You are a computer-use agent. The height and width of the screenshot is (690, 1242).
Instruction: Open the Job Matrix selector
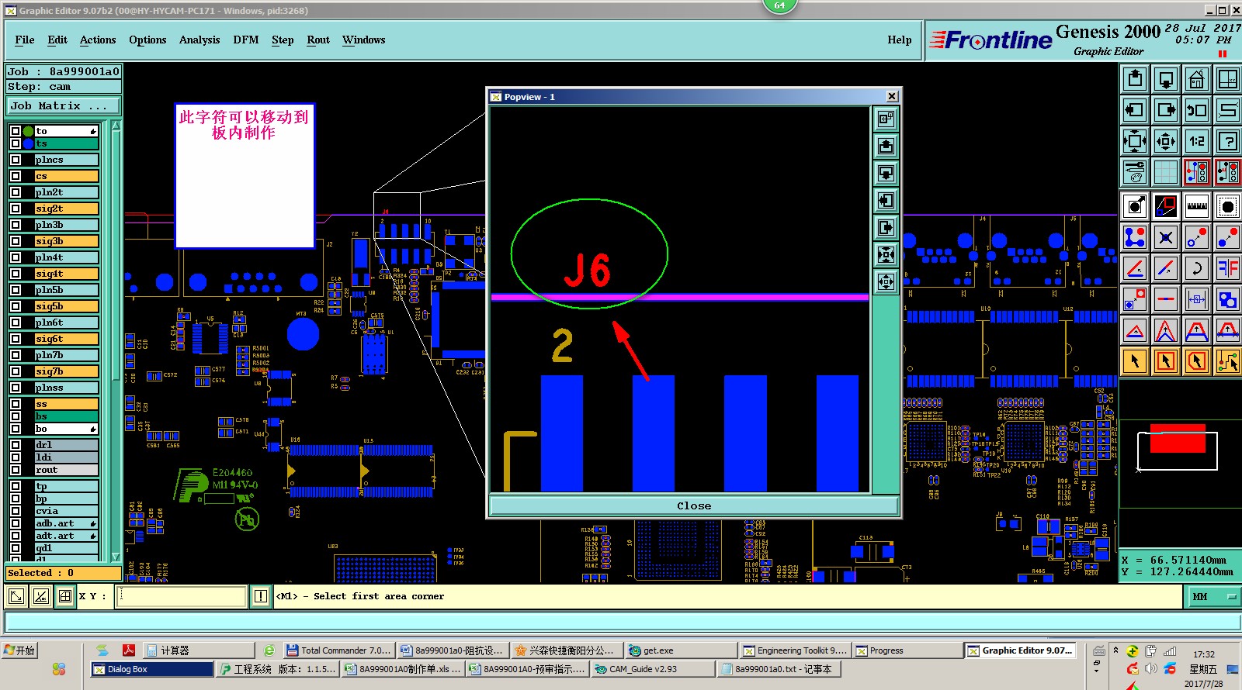point(64,106)
